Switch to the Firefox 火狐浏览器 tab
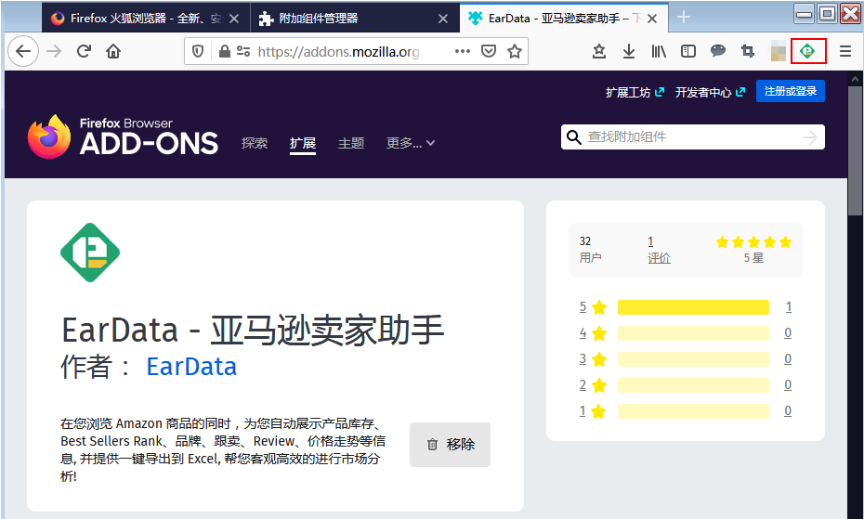This screenshot has height=519, width=864. pyautogui.click(x=146, y=19)
